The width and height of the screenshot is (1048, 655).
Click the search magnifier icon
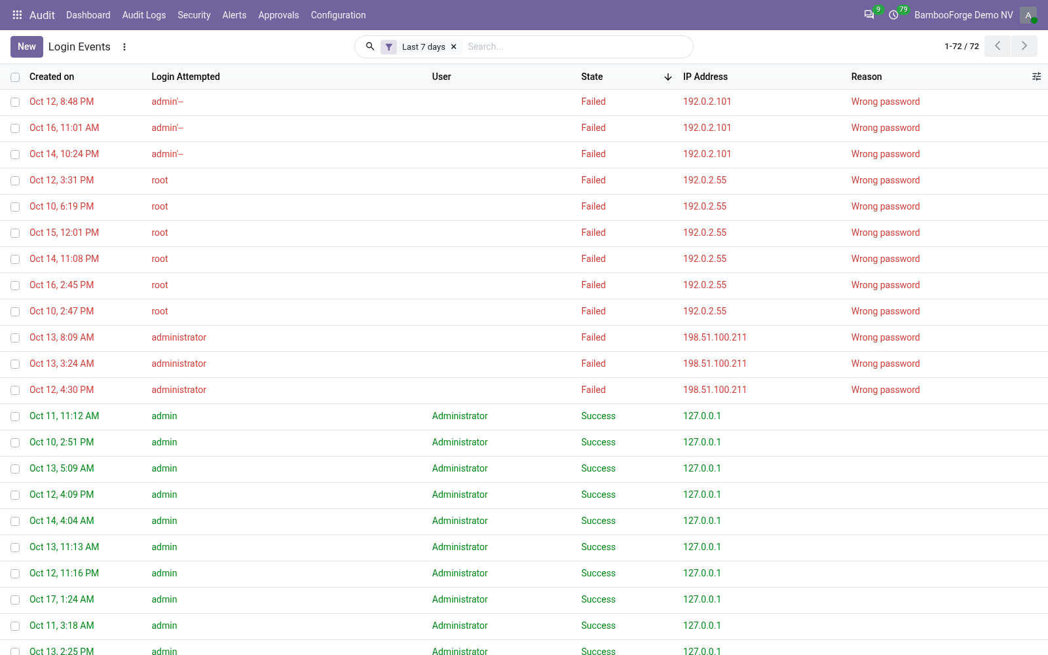coord(370,47)
